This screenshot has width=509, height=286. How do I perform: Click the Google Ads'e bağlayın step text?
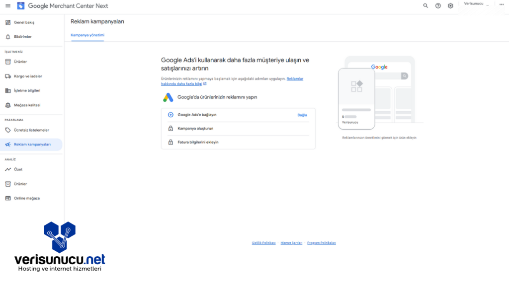point(197,115)
